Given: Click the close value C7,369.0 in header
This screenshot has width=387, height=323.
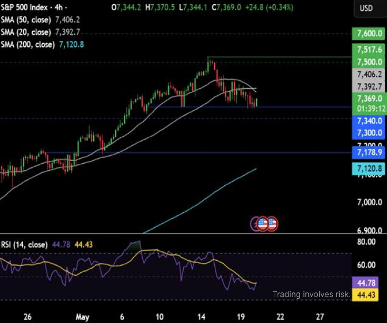Looking at the screenshot, I should tap(226, 7).
